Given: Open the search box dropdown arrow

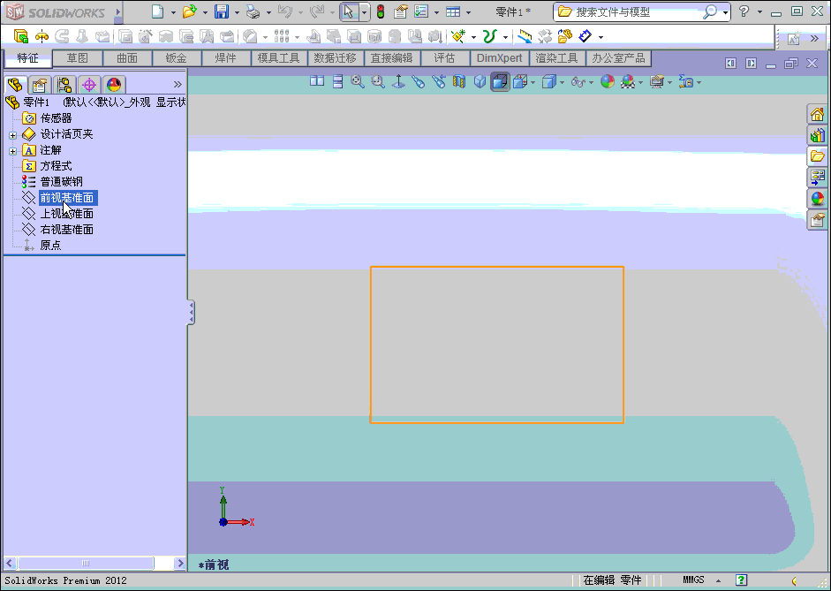Looking at the screenshot, I should (x=725, y=12).
